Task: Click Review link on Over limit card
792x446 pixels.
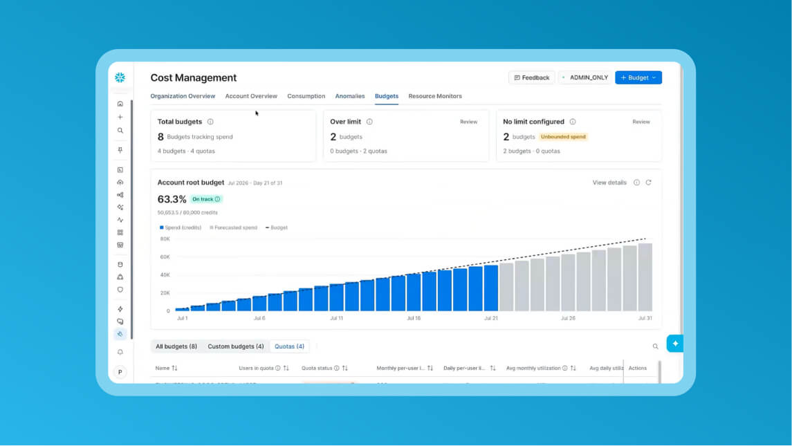Action: coord(468,122)
